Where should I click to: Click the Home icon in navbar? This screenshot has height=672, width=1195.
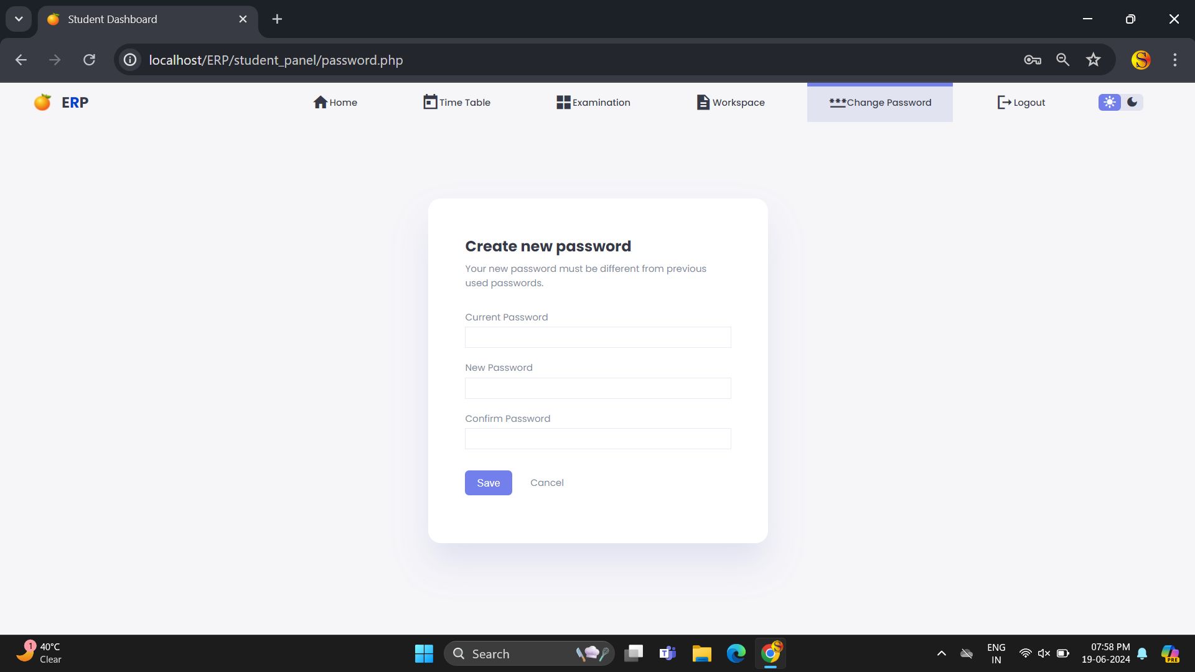320,102
